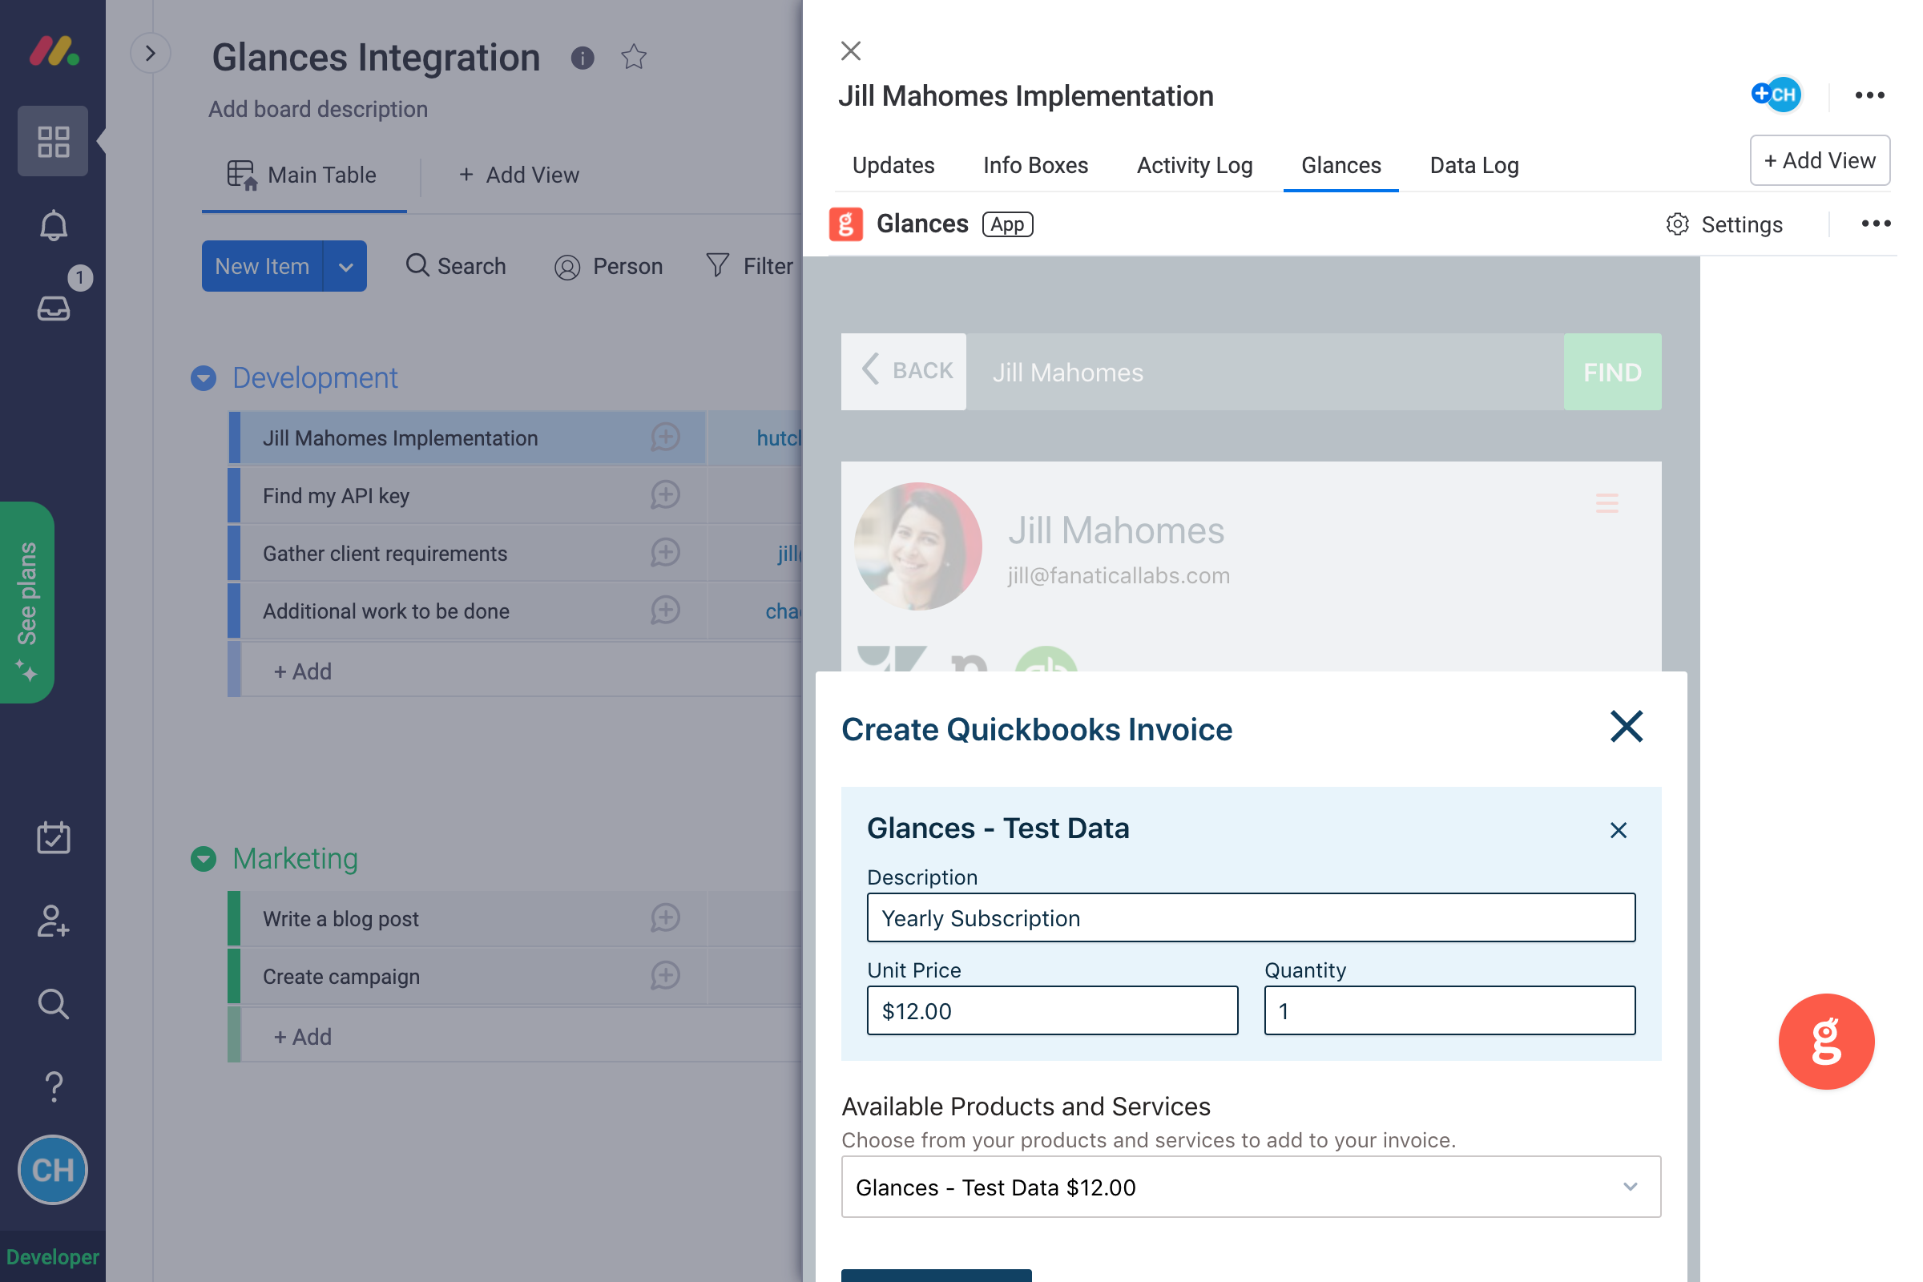Image resolution: width=1923 pixels, height=1282 pixels.
Task: Click Add View in the item panel
Action: point(1819,160)
